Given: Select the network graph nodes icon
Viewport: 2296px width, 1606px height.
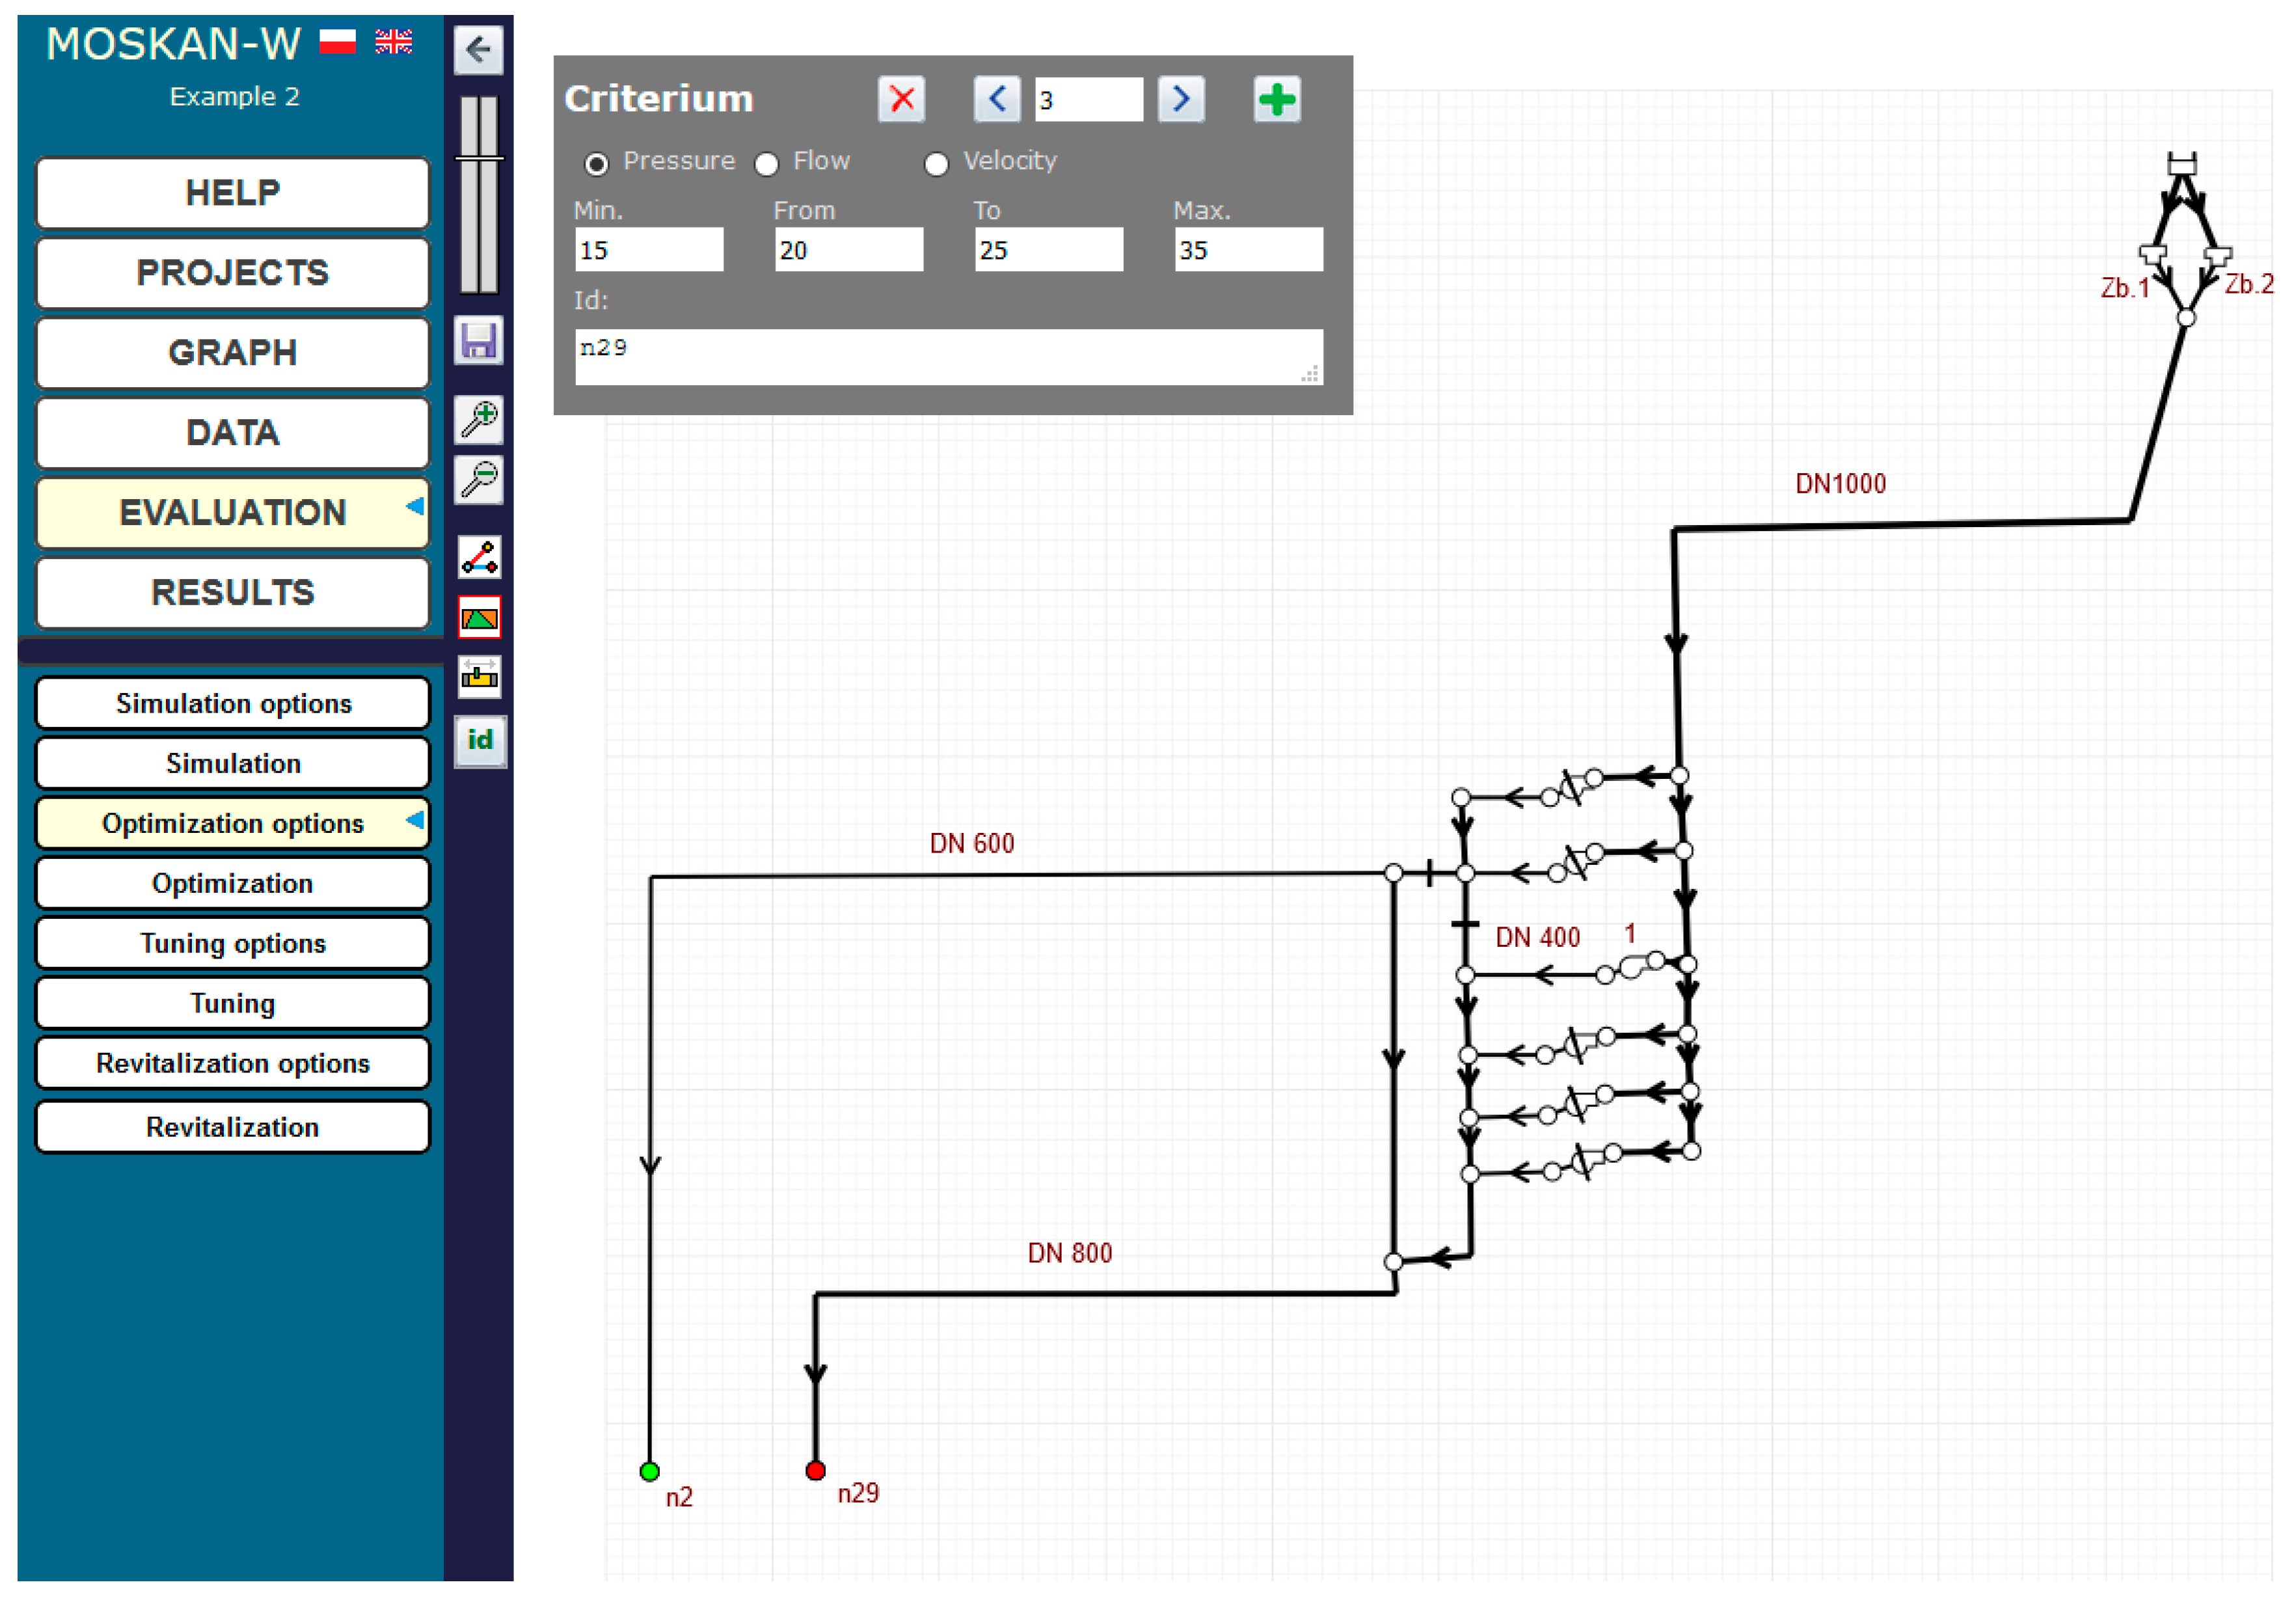Looking at the screenshot, I should pos(479,557).
